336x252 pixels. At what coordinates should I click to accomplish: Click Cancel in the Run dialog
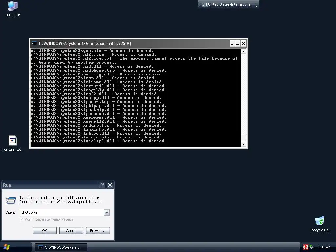71,231
